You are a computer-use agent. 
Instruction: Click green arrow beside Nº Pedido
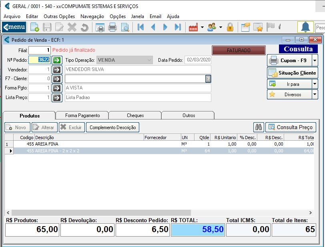57,60
